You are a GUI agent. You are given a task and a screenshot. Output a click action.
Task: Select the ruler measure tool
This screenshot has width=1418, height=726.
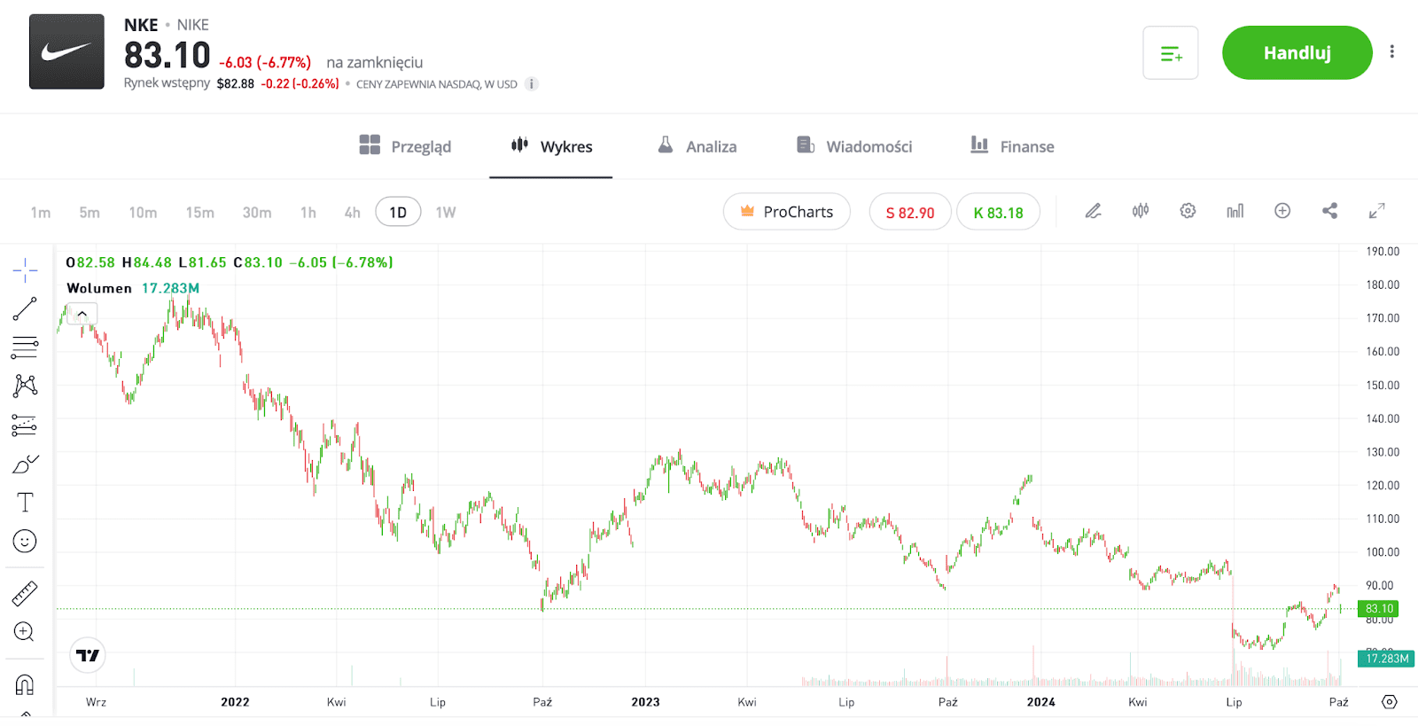point(25,593)
